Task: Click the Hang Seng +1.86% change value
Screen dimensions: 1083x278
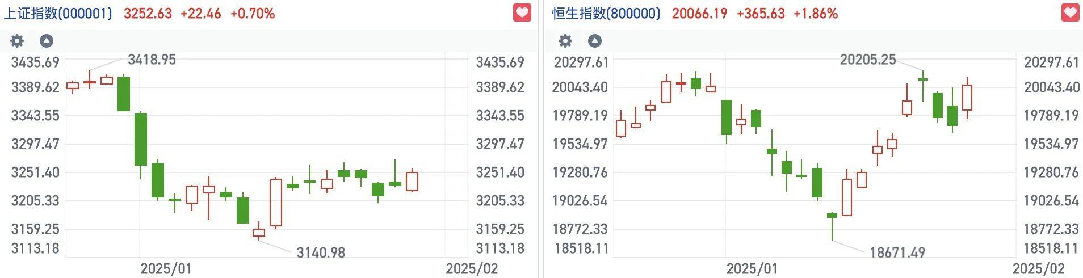Action: point(815,14)
